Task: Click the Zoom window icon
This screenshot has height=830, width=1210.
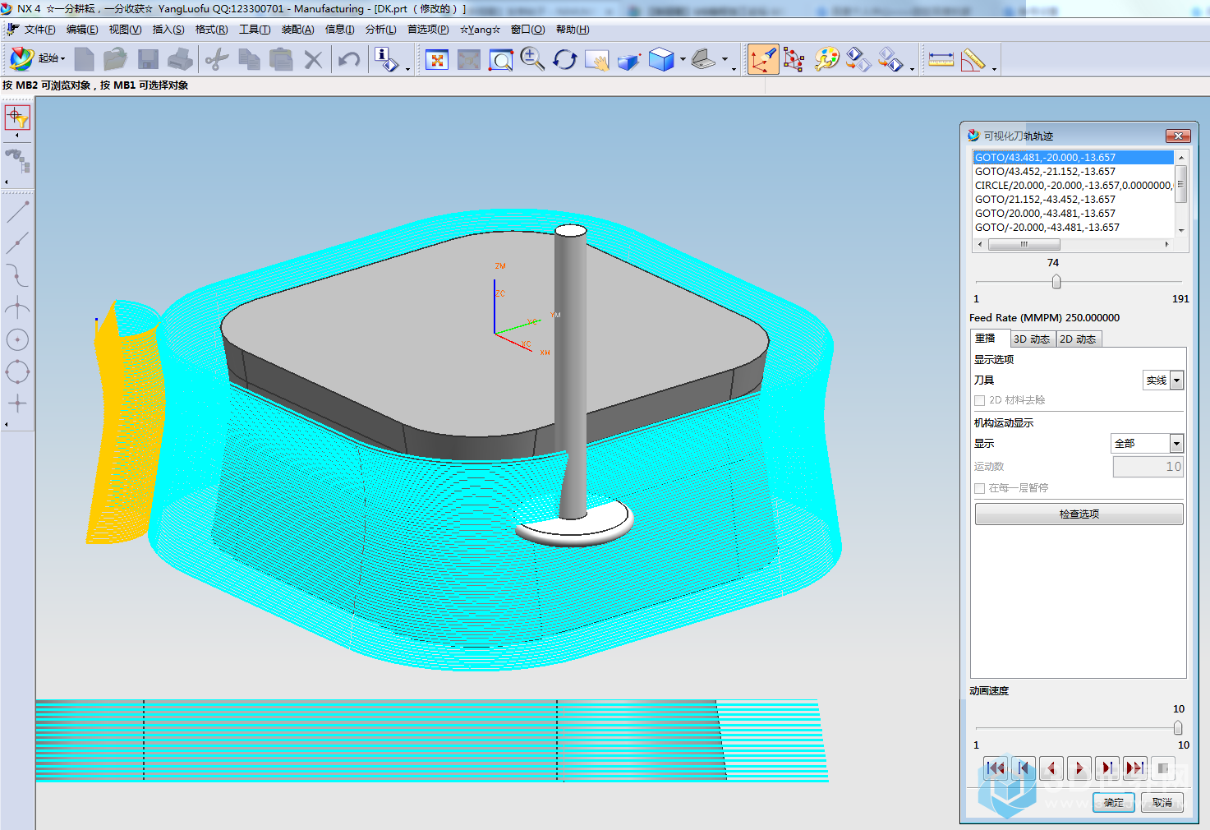Action: [x=501, y=60]
